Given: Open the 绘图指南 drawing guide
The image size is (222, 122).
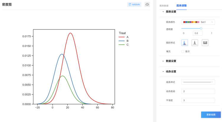Looking at the screenshot, I should pyautogui.click(x=134, y=4).
